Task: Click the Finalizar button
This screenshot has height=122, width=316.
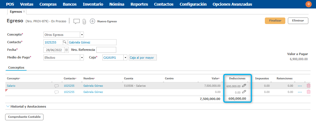Action: [275, 21]
